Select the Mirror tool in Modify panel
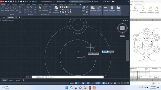161x90 pixels. click(28, 9)
